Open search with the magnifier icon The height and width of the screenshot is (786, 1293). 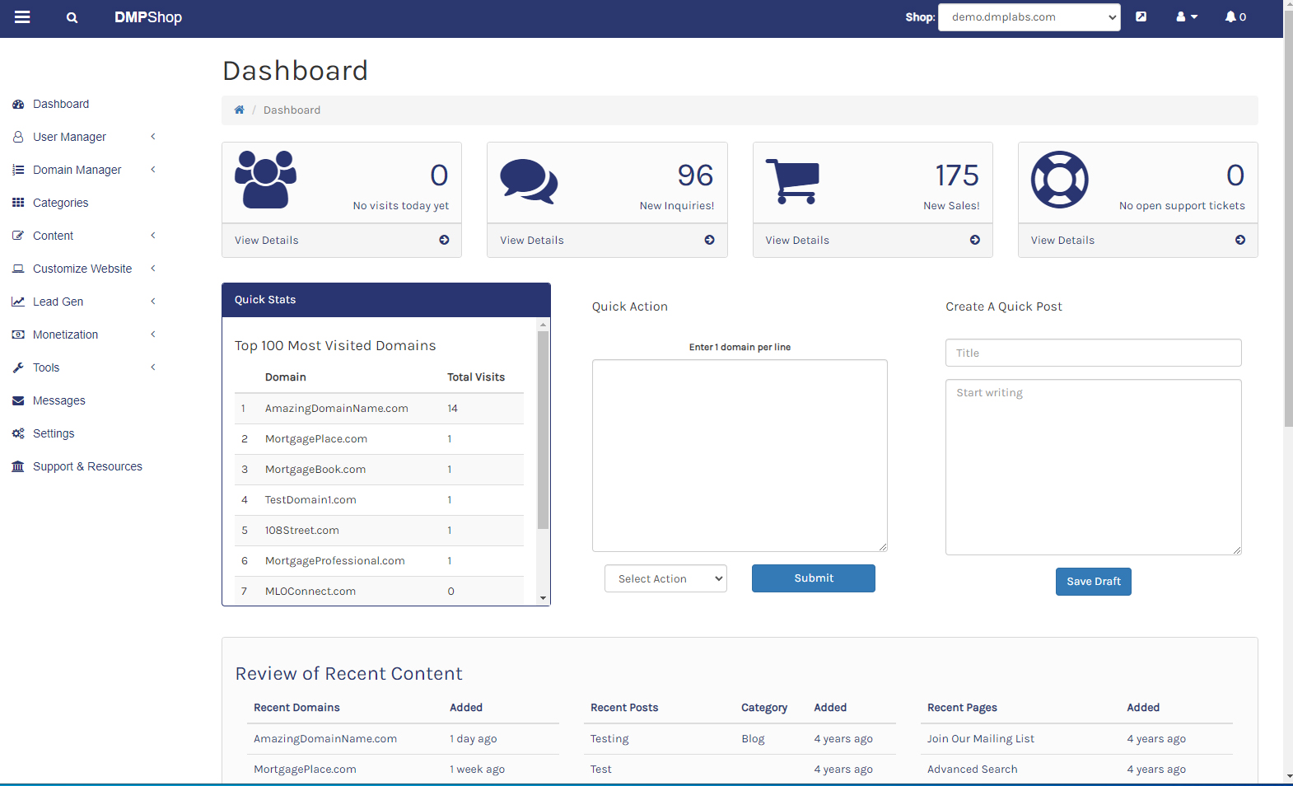point(72,17)
